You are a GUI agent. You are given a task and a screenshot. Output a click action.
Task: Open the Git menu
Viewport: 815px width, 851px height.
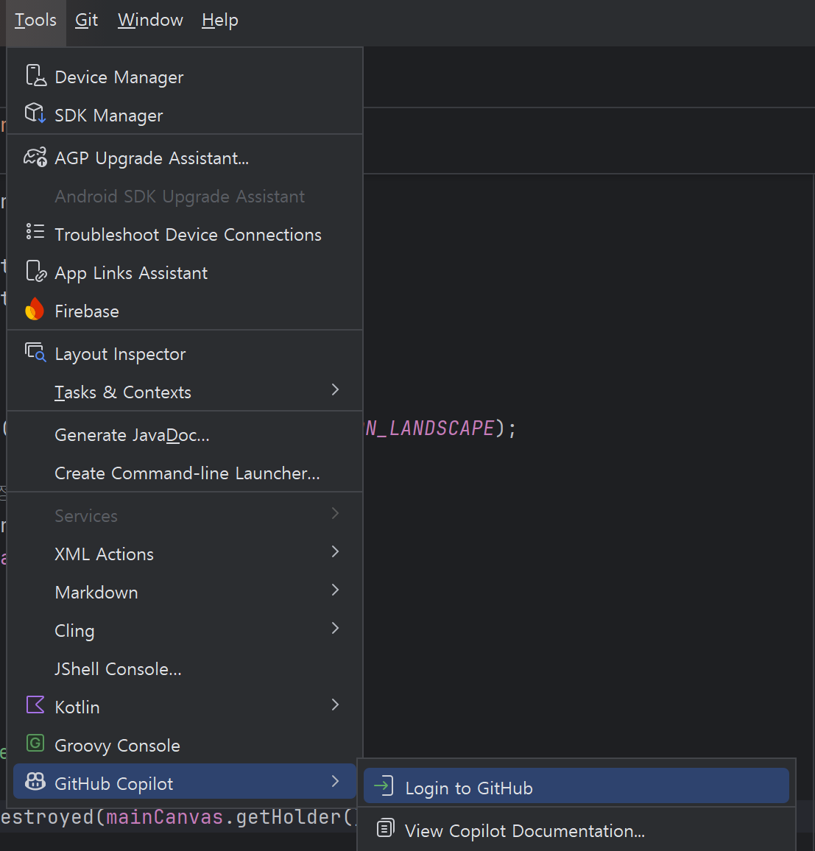click(x=86, y=20)
